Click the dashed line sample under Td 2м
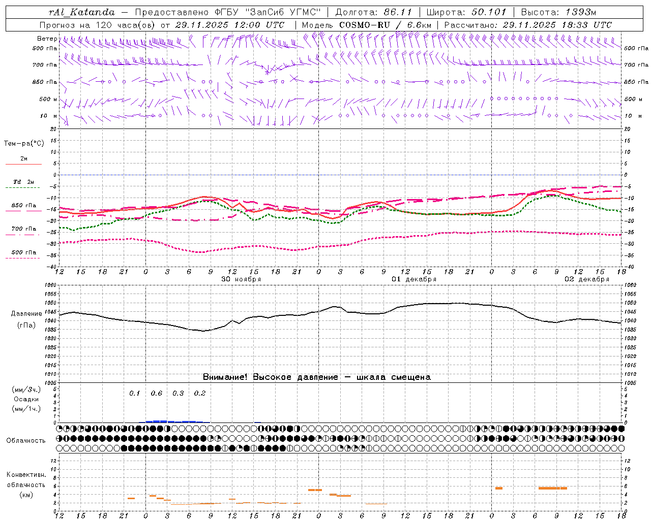Viewport: 651px width, 520px height. tap(23, 187)
